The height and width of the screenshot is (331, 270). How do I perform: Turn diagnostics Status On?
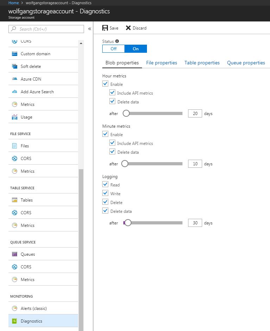point(136,49)
